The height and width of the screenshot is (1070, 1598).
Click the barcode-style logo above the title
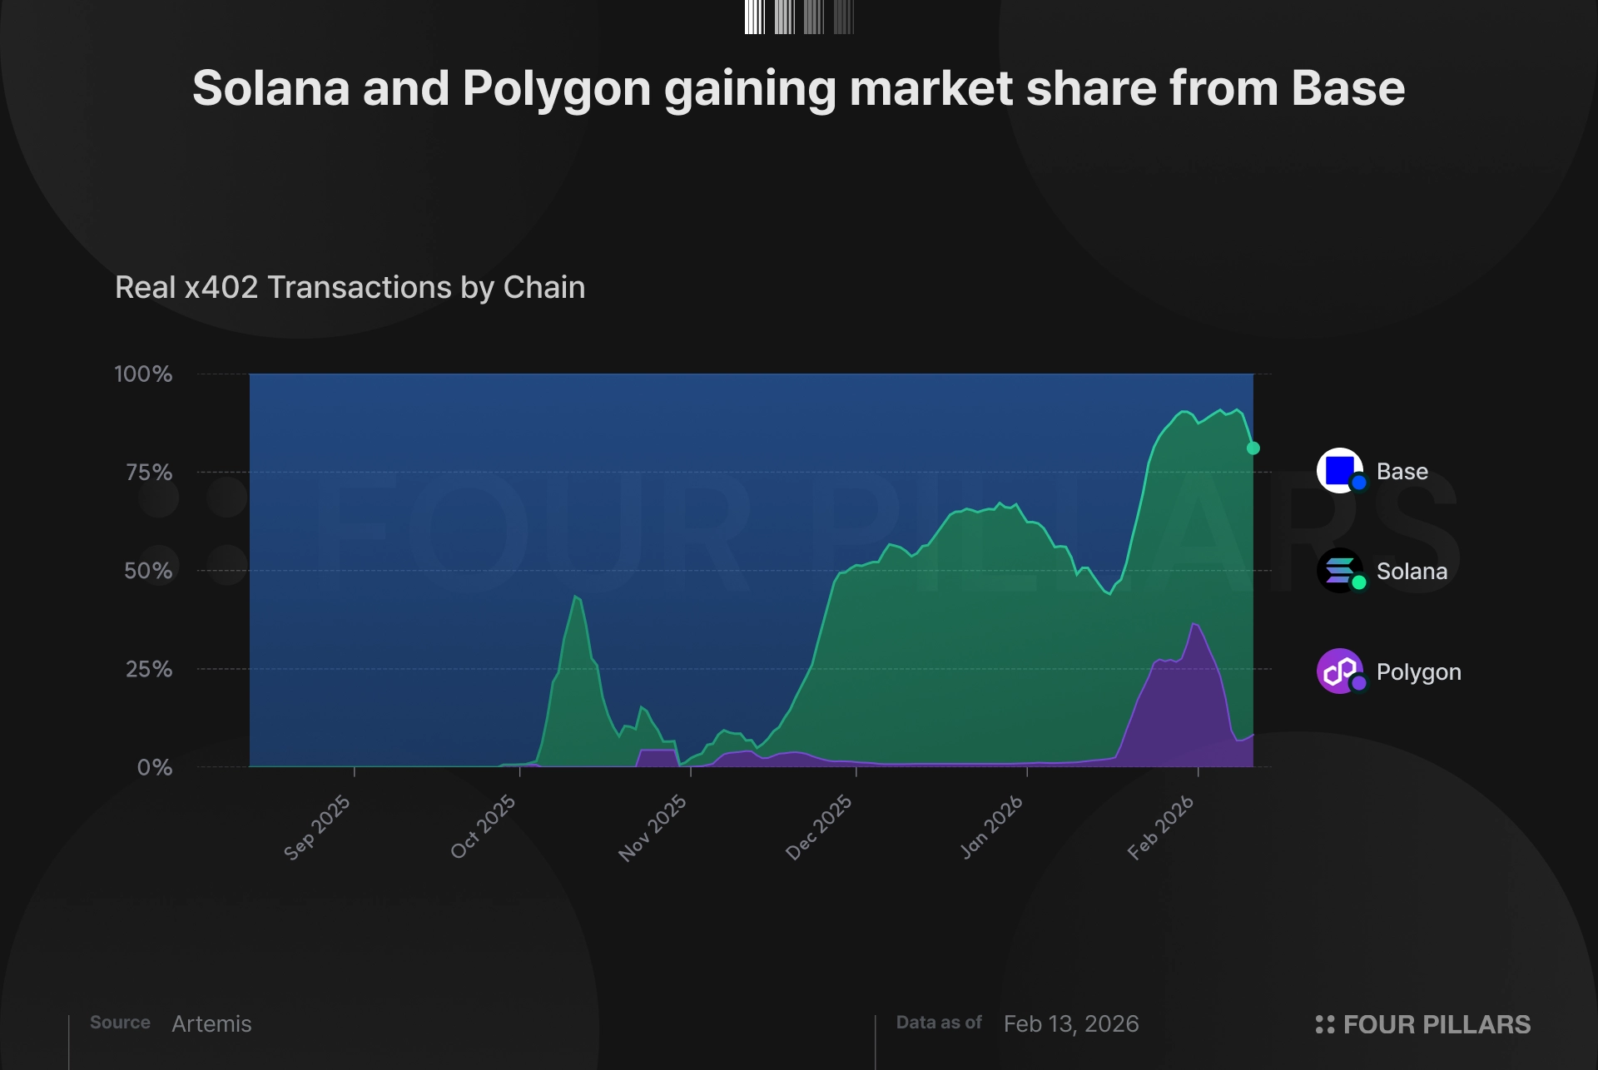click(x=799, y=17)
